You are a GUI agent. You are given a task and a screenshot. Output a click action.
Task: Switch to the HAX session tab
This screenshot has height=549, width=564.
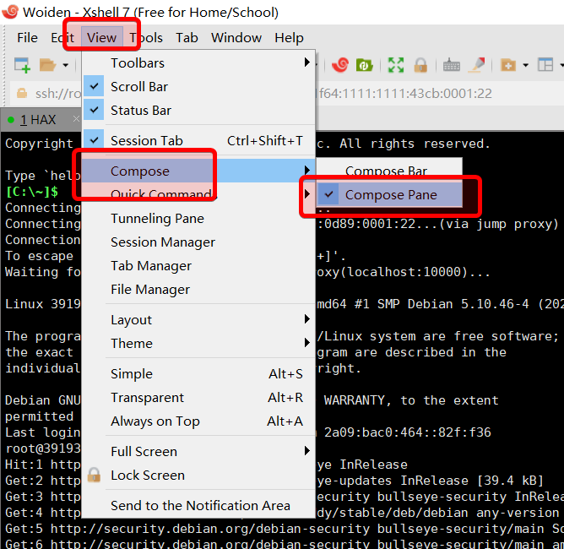38,120
